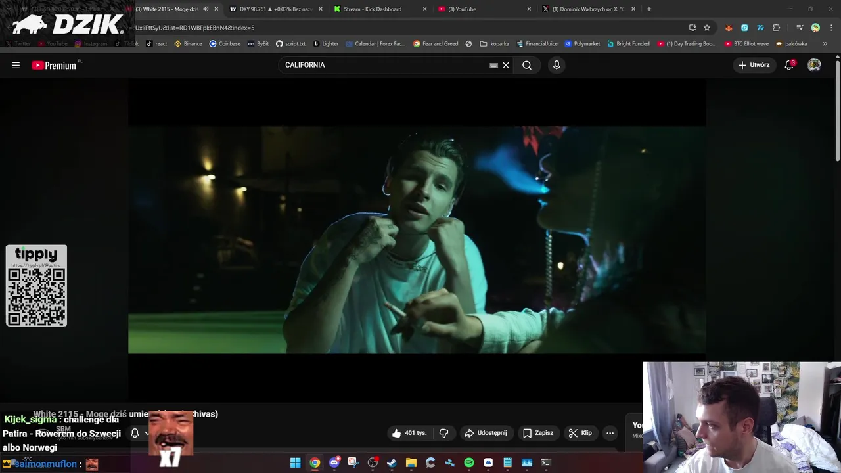
Task: Open the Windows Start menu
Action: pos(296,462)
